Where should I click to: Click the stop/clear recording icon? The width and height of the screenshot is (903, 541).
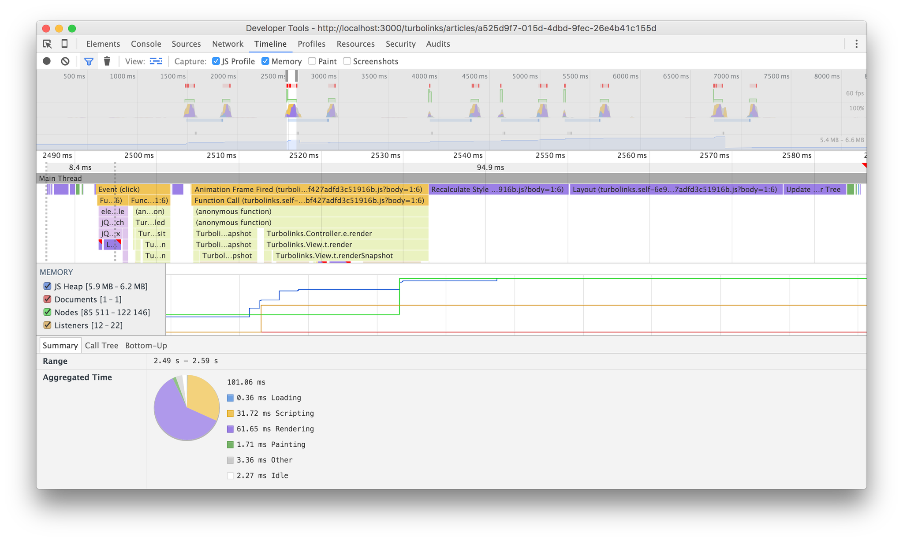64,62
